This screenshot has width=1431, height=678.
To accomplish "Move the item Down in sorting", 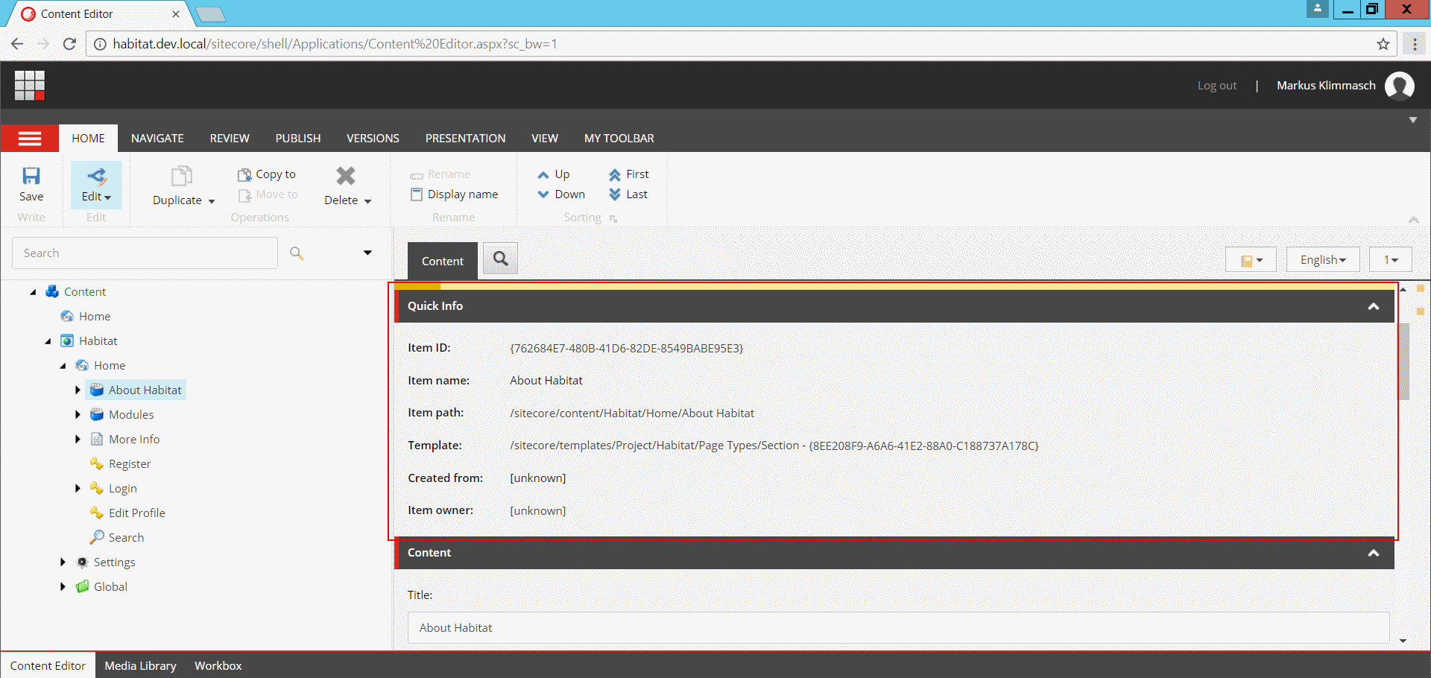I will tap(561, 194).
